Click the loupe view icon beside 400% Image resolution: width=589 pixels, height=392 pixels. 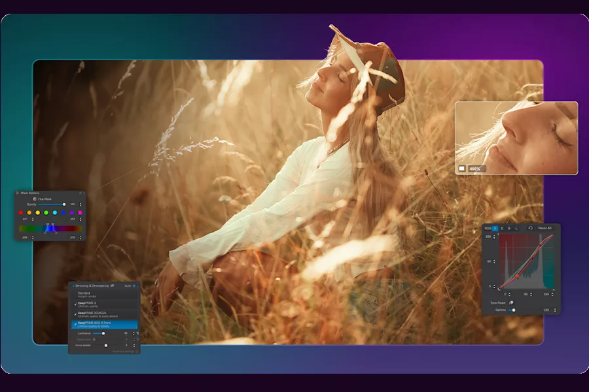click(461, 169)
